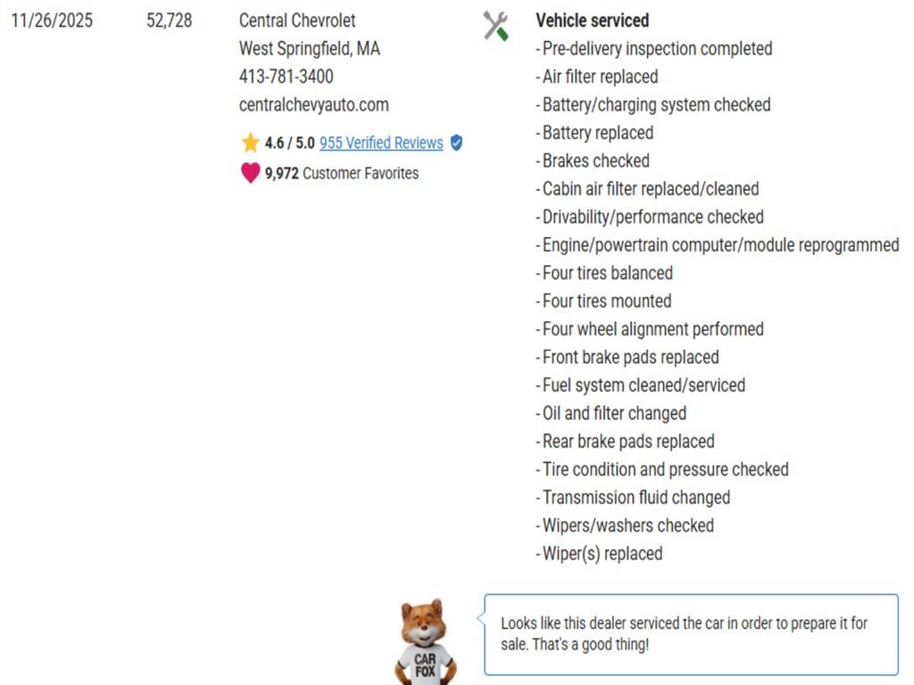Click the gold star rating icon
Viewport: 914px width, 685px height.
(250, 143)
